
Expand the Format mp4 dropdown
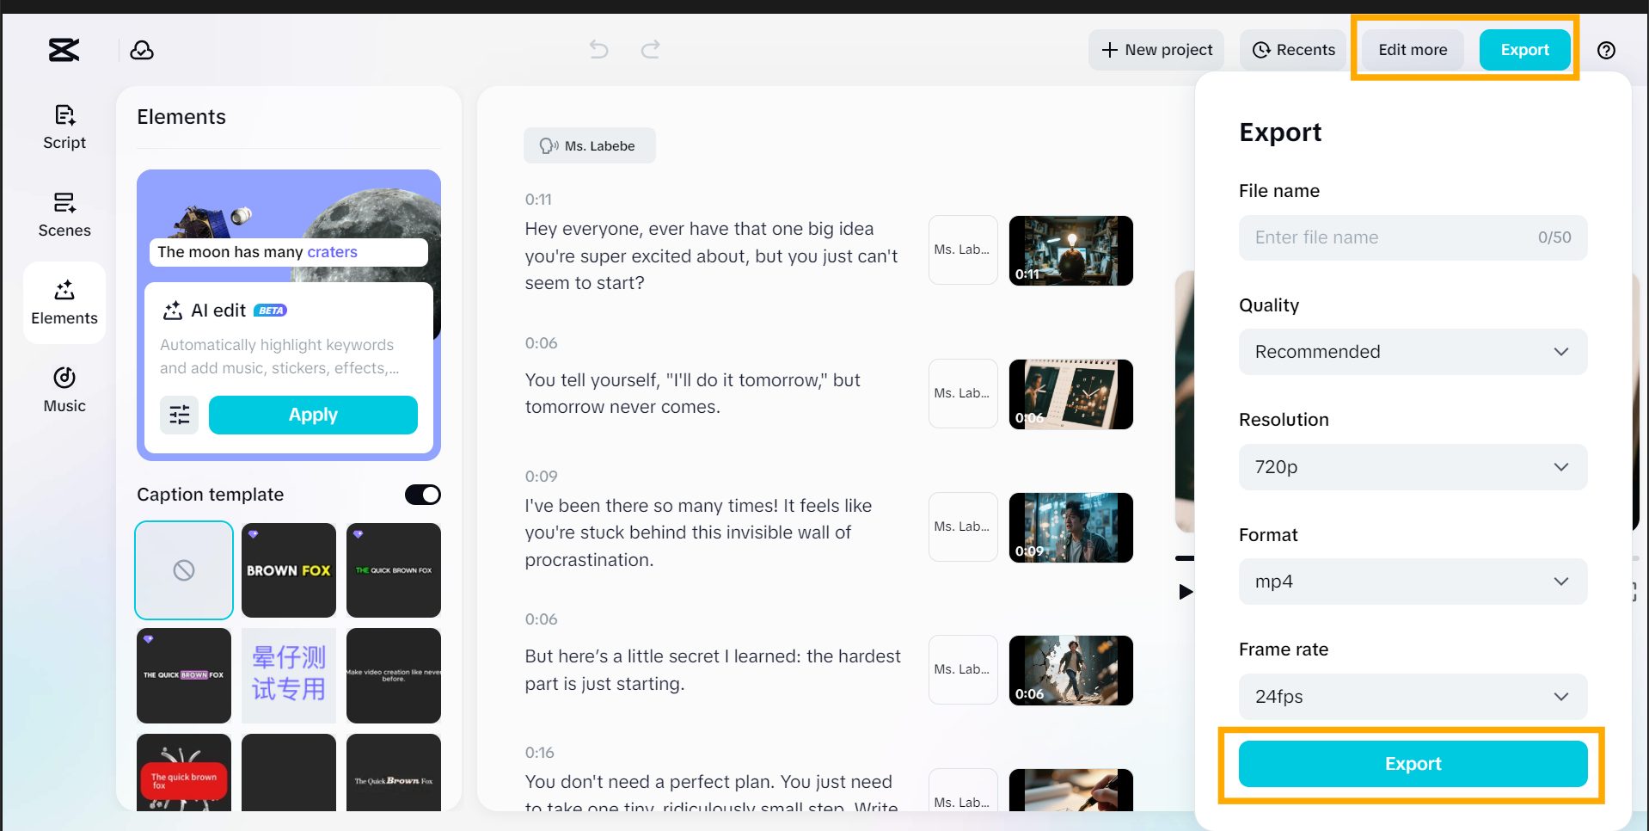tap(1412, 582)
